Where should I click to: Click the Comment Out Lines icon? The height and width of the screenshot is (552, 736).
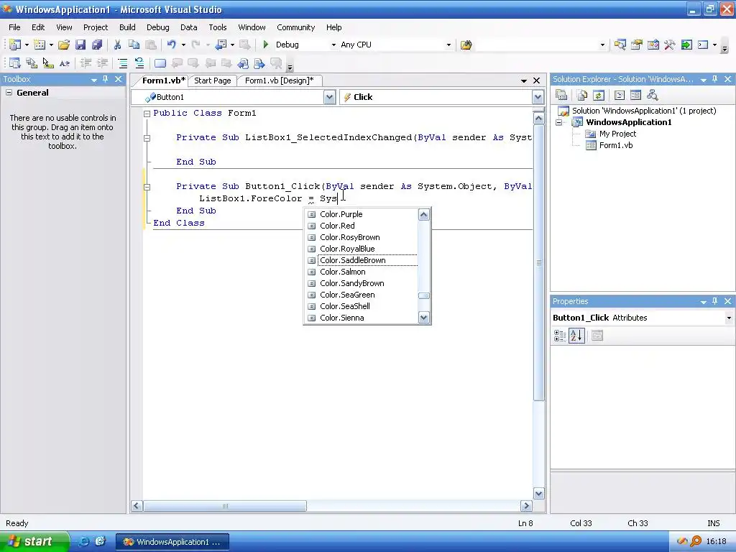[122, 63]
